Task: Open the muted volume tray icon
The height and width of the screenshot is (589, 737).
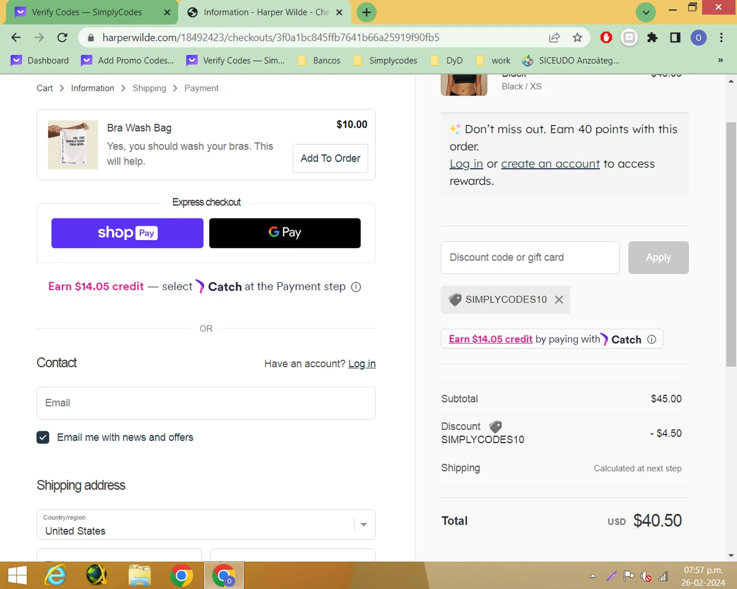Action: [x=646, y=576]
